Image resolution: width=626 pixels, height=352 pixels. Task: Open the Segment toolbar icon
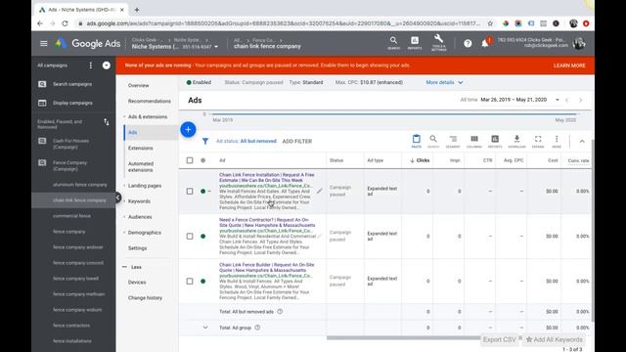pos(453,141)
